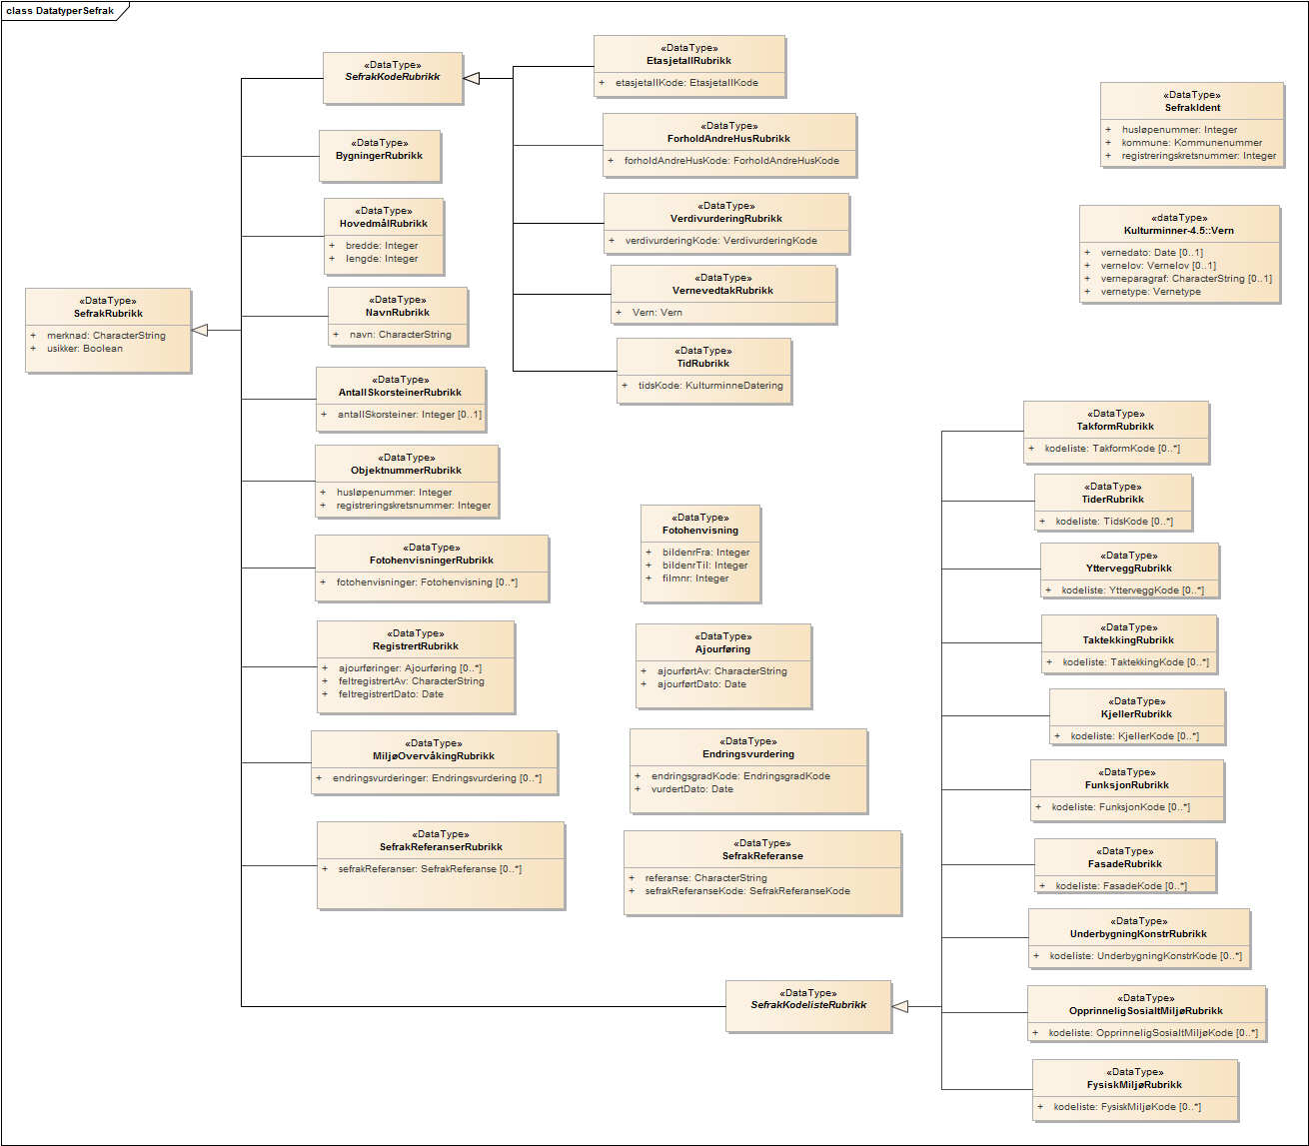Click the HovedmålRubrikk class name

coord(384,224)
